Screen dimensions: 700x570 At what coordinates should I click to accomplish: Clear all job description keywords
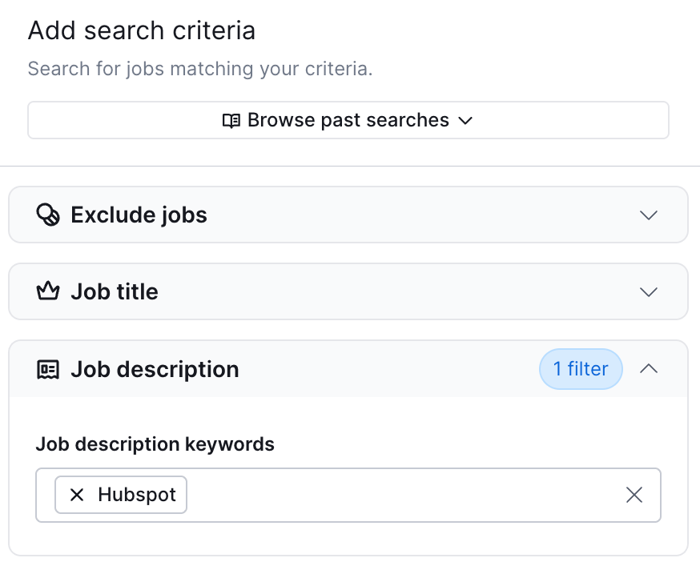tap(634, 495)
